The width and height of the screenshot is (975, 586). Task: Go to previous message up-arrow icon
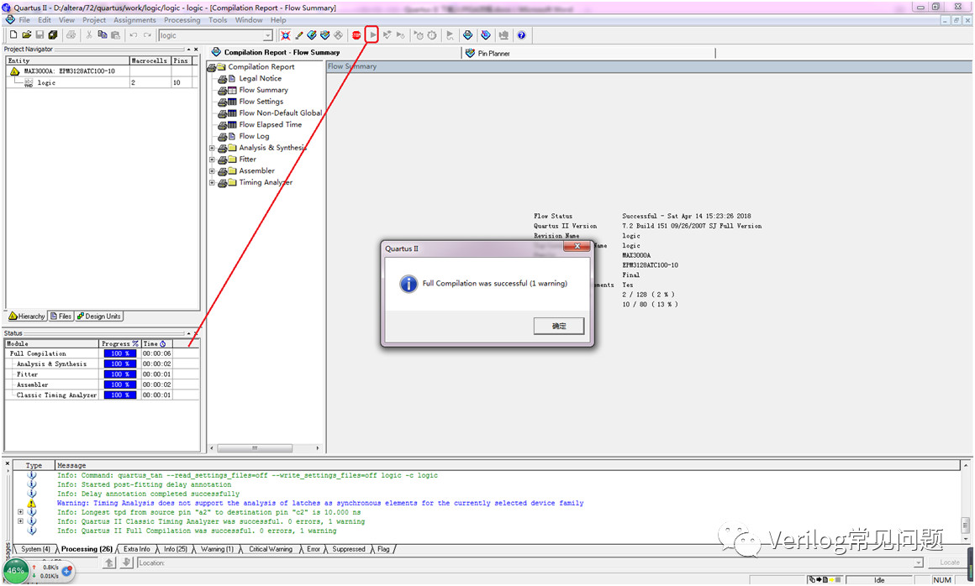pyautogui.click(x=109, y=562)
